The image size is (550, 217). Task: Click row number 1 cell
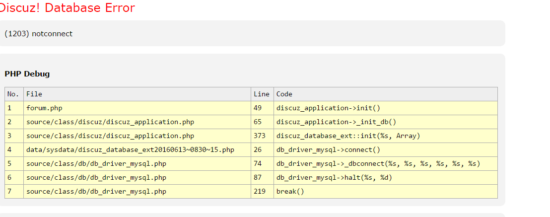click(14, 108)
